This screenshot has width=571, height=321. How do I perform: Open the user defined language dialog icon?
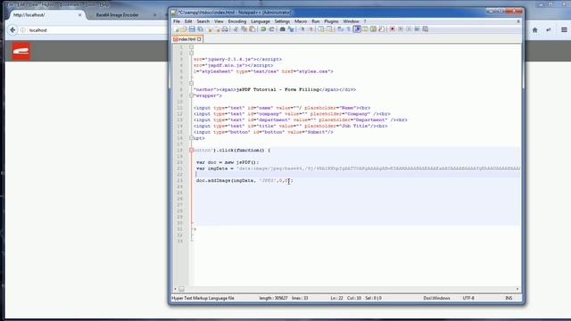coord(365,29)
